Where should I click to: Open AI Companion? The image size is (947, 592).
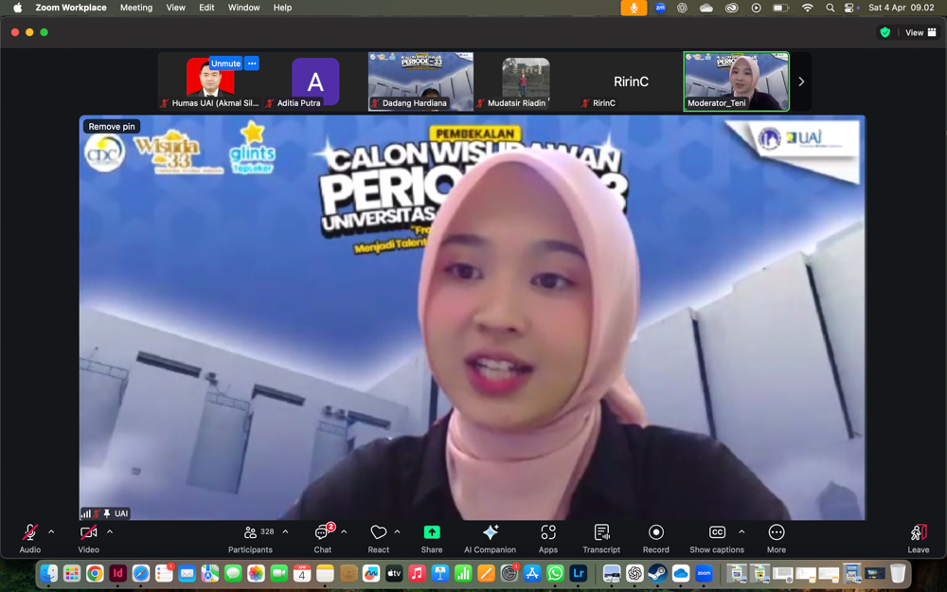point(490,537)
